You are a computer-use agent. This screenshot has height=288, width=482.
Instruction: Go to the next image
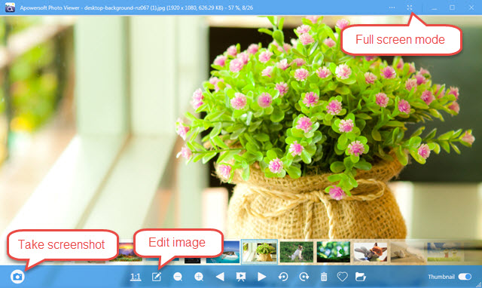point(261,277)
